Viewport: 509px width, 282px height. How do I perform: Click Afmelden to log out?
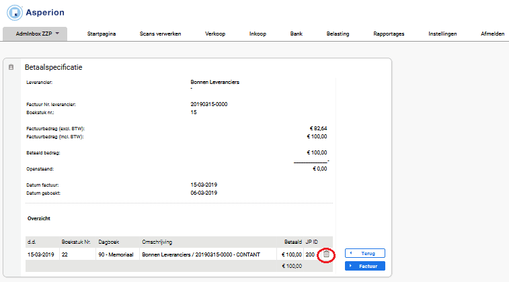point(492,34)
